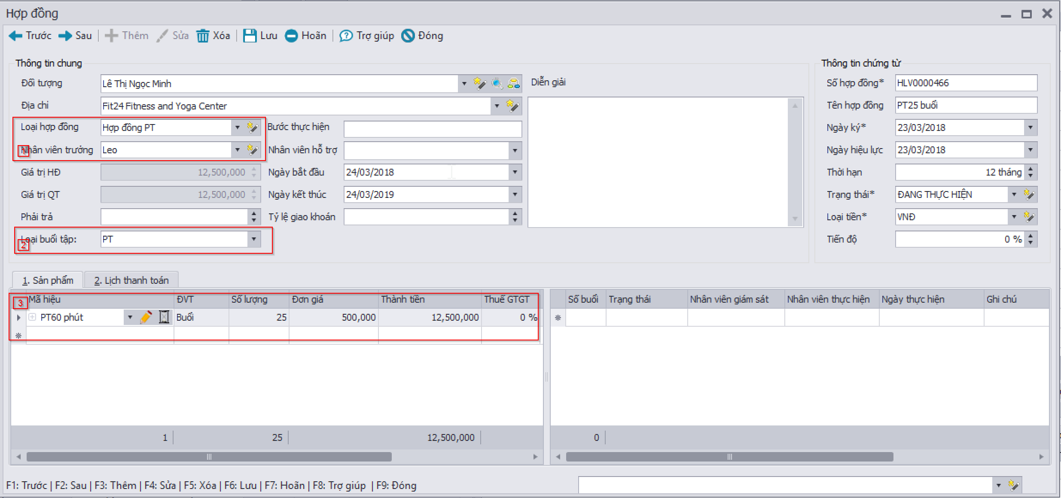The height and width of the screenshot is (498, 1061).
Task: Click the Xóa trash icon
Action: 202,36
